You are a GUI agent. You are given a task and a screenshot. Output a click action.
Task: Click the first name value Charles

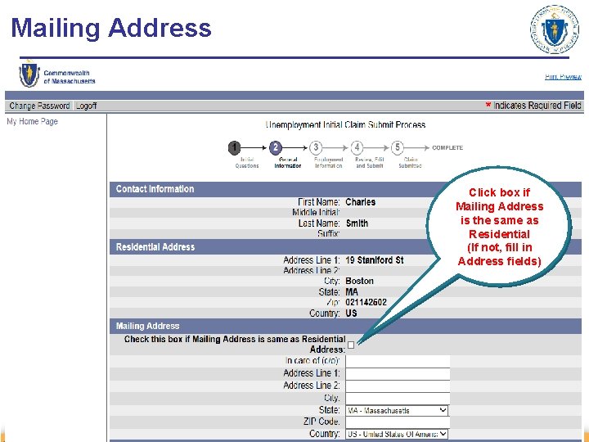click(360, 202)
